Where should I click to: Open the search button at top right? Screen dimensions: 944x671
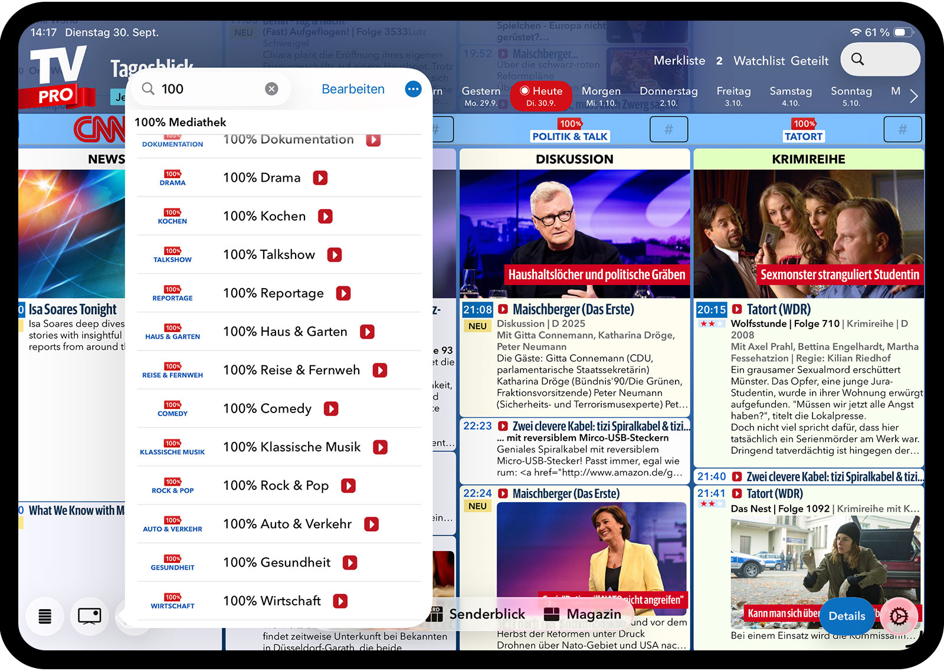[x=879, y=60]
